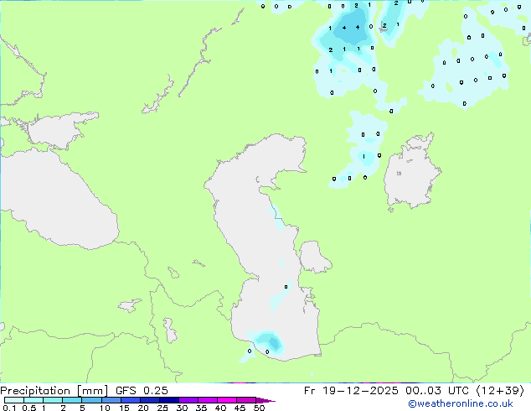
Task: Click the '10' legend scale label
Action: 105,408
